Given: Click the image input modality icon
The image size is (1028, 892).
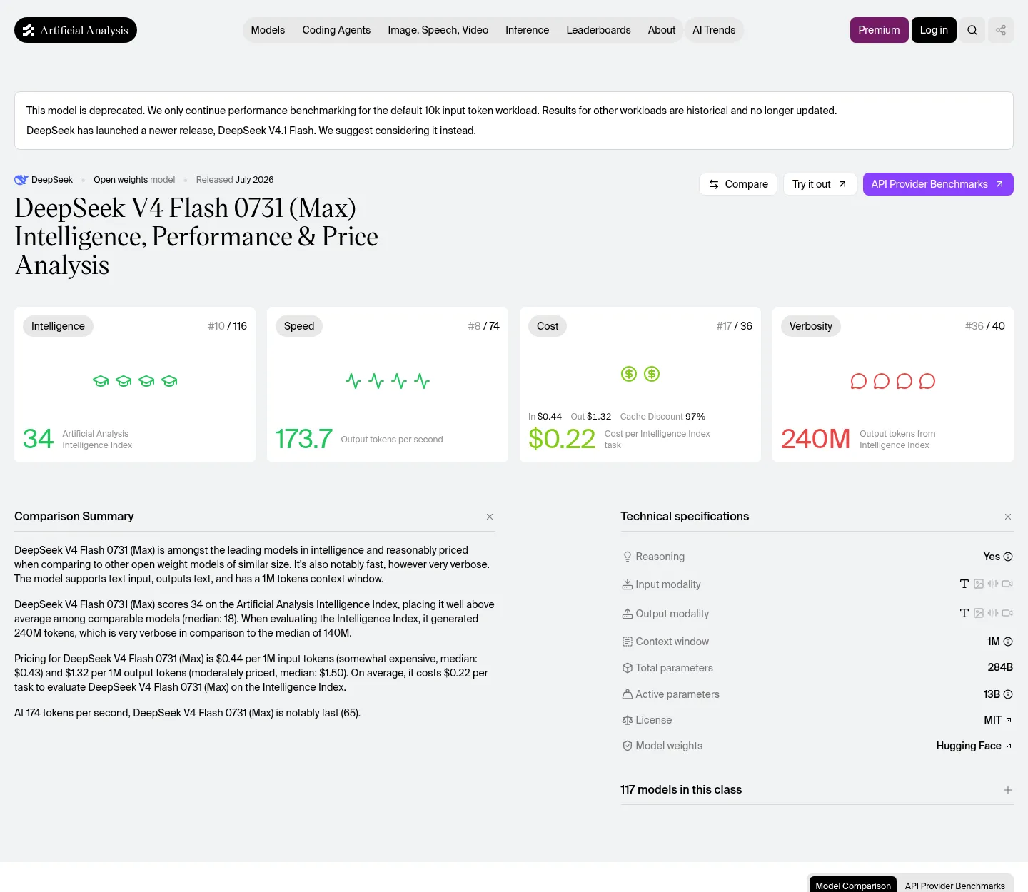Looking at the screenshot, I should [979, 584].
